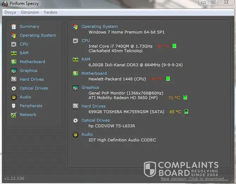Click Audio heading link in summary
Image resolution: width=236 pixels, height=184 pixels.
tap(87, 134)
